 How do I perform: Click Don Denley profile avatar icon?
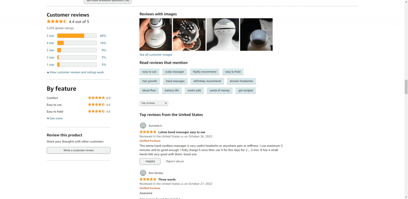(x=143, y=173)
